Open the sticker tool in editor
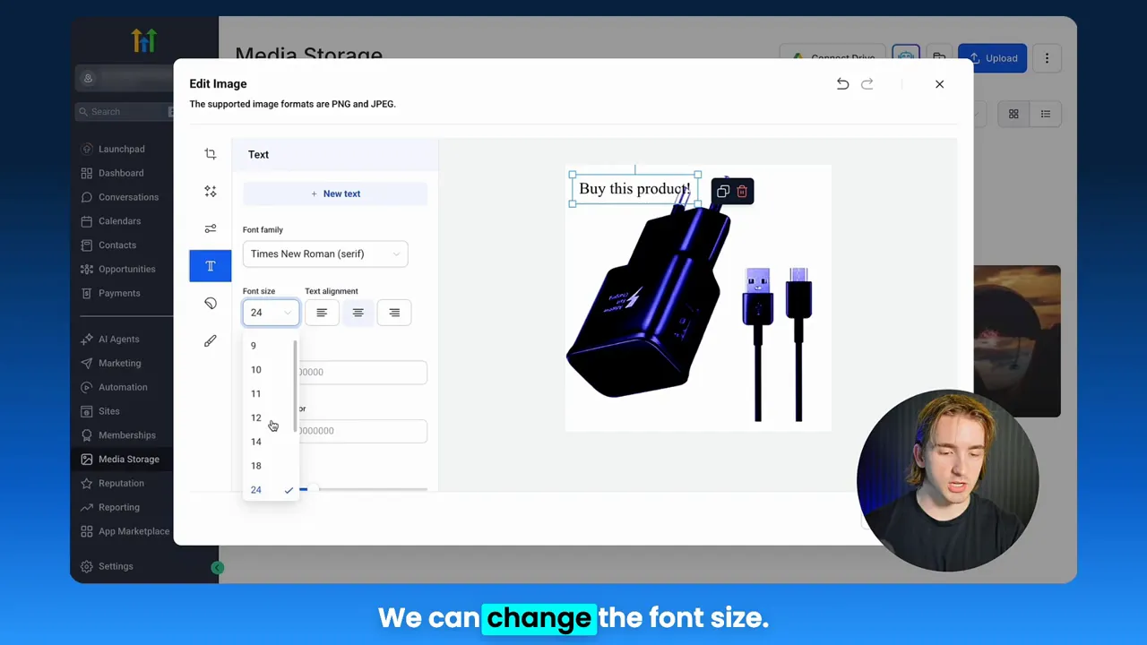The width and height of the screenshot is (1147, 645). [210, 304]
